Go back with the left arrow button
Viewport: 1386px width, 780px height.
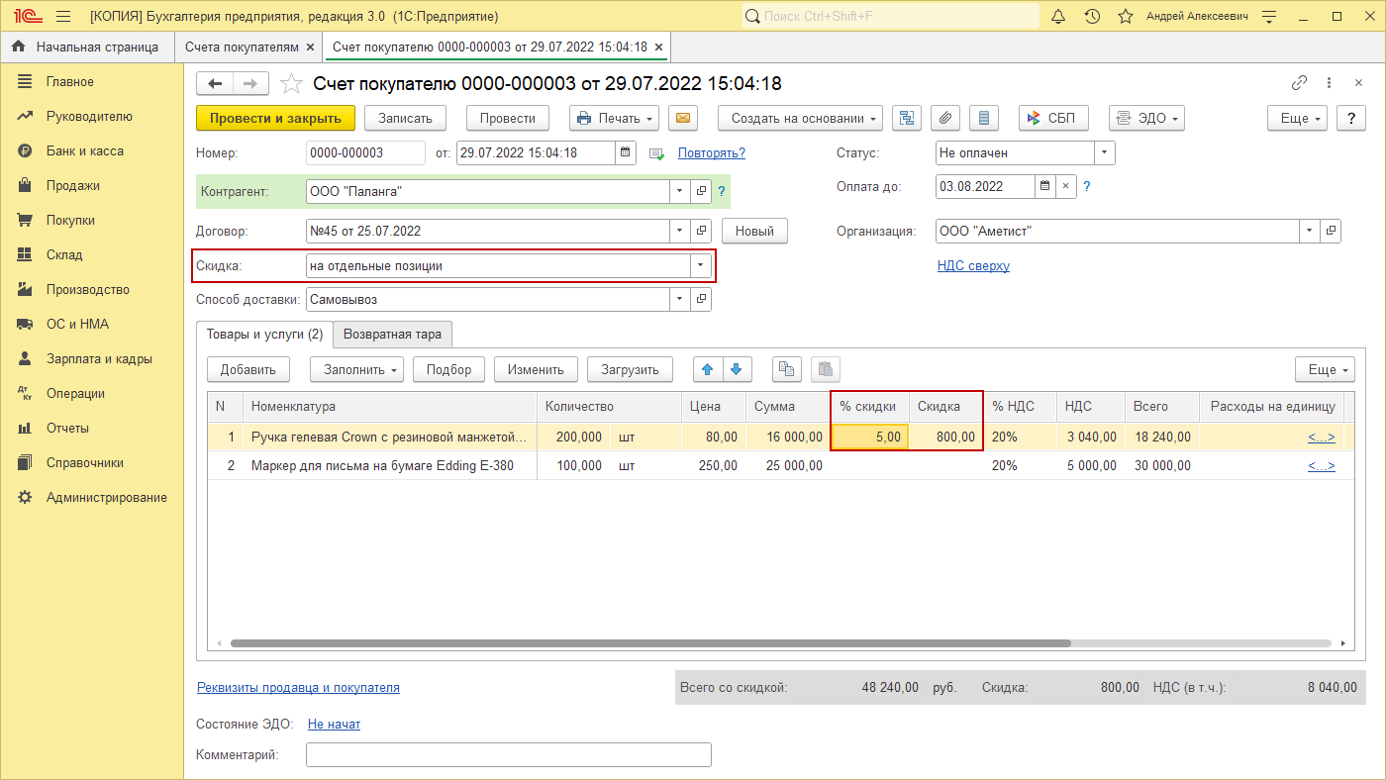(x=215, y=84)
